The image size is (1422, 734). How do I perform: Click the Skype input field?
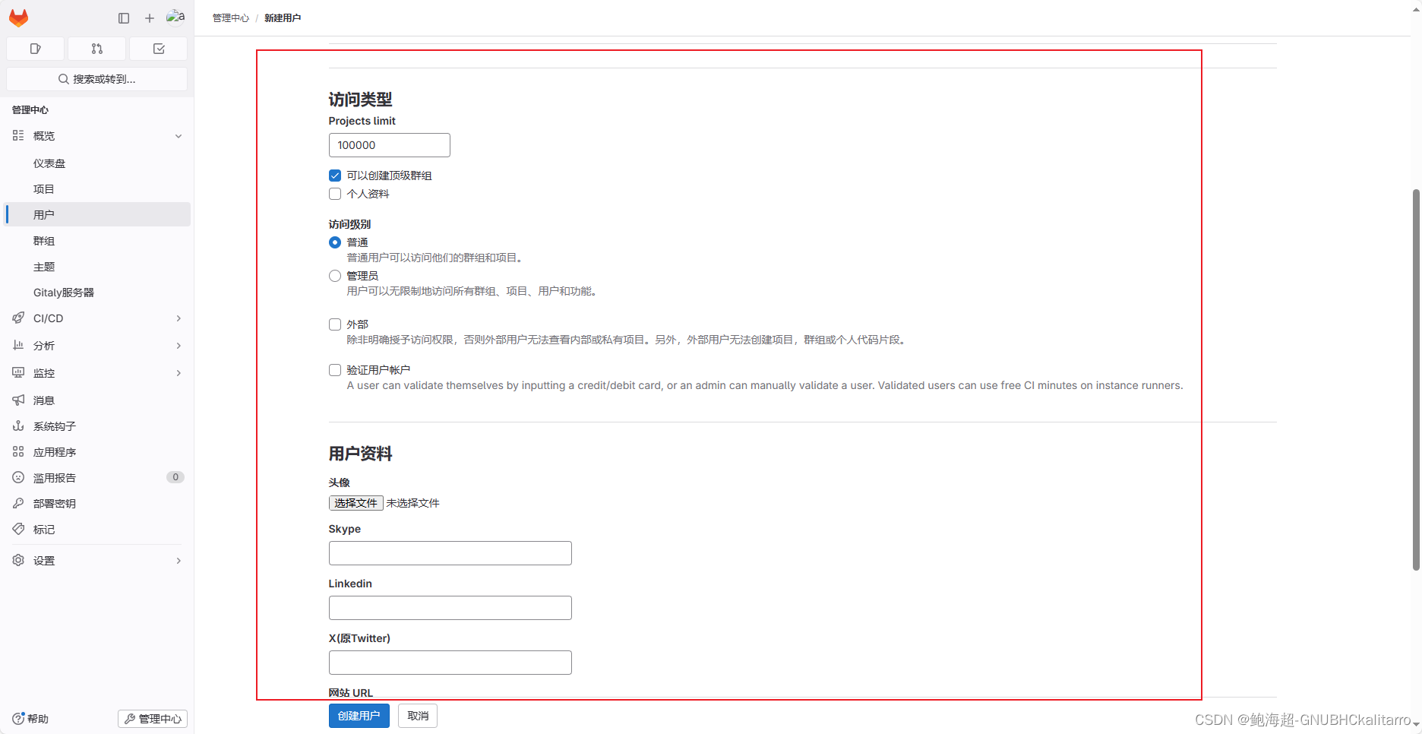tap(450, 553)
